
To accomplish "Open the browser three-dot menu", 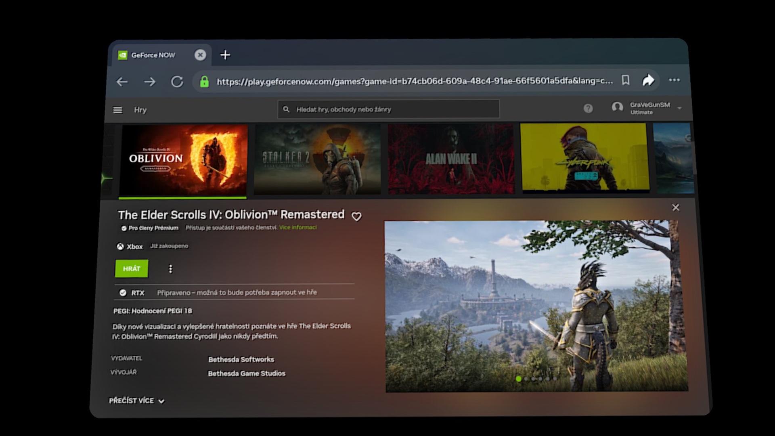I will [x=674, y=80].
